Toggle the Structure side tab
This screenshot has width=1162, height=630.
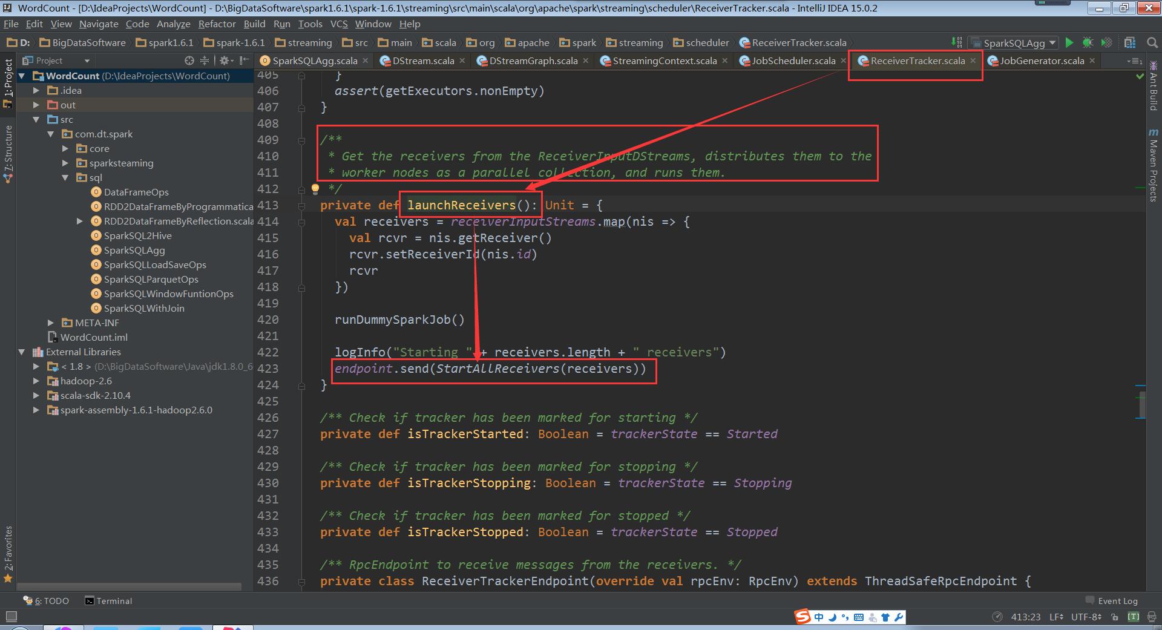point(8,154)
